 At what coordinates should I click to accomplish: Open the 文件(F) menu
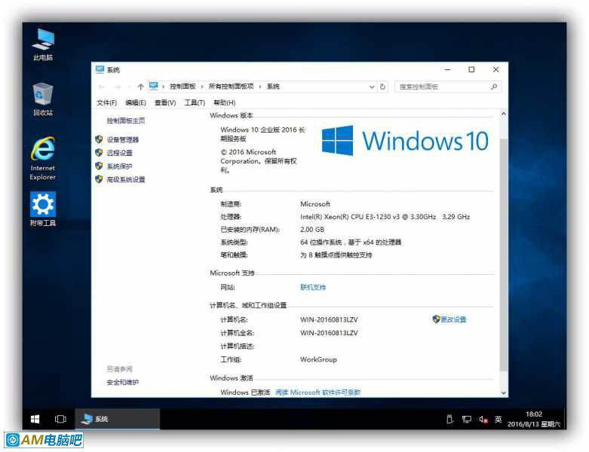click(106, 102)
